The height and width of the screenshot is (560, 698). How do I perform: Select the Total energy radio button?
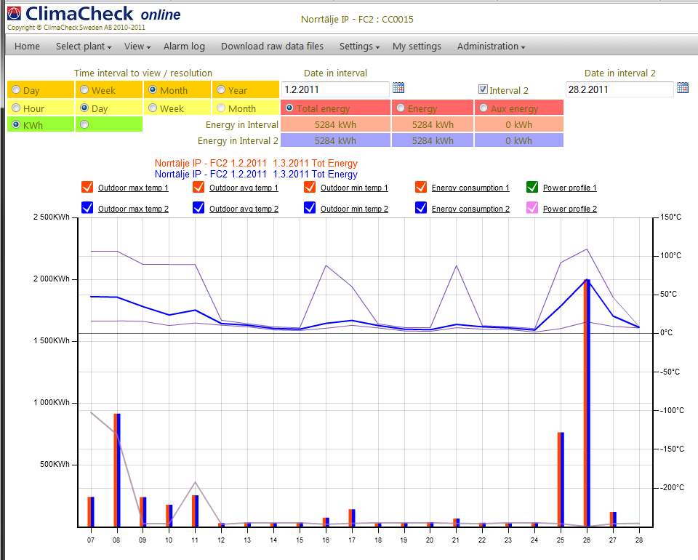289,108
